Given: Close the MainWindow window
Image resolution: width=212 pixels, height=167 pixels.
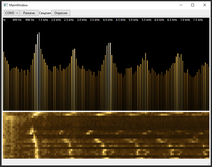Looking at the screenshot, I should pos(205,5).
